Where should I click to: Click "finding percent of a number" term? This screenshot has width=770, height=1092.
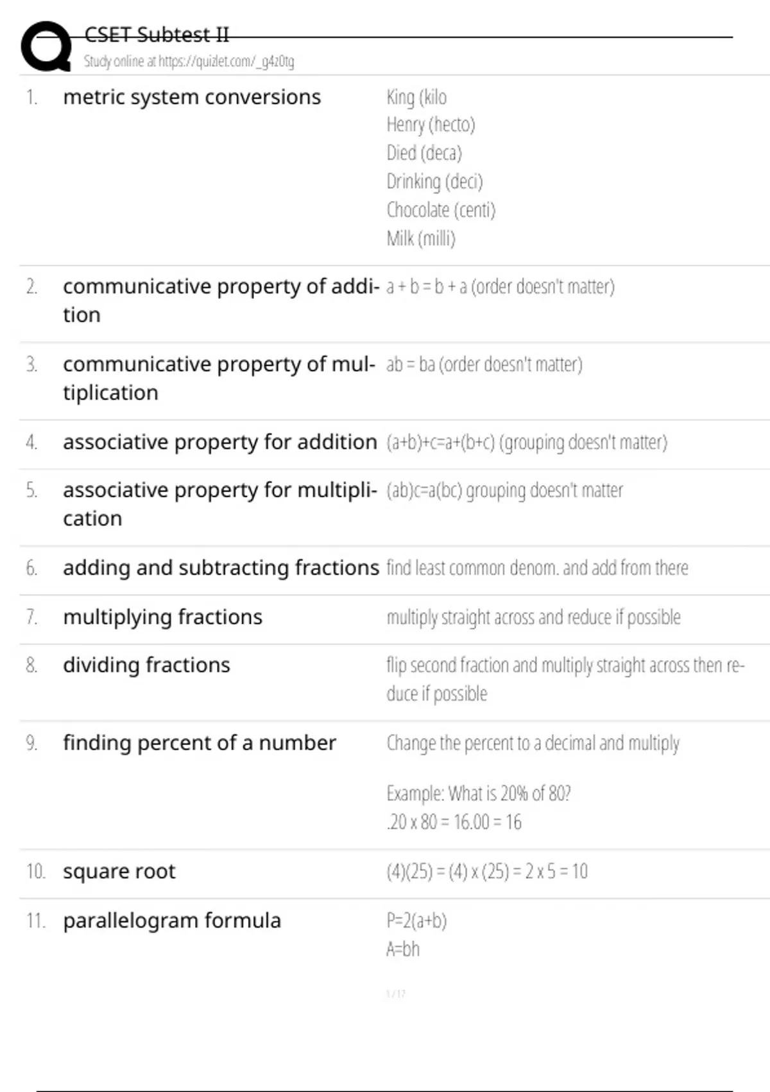pos(200,743)
